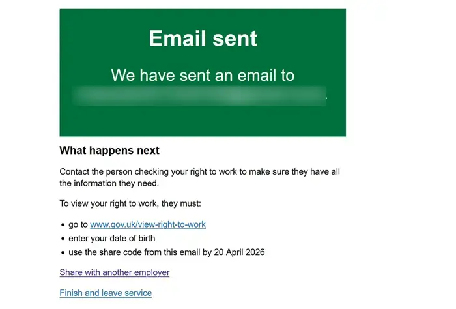Click the bullet dot beside enter your date of birth
The width and height of the screenshot is (456, 309).
pos(63,238)
